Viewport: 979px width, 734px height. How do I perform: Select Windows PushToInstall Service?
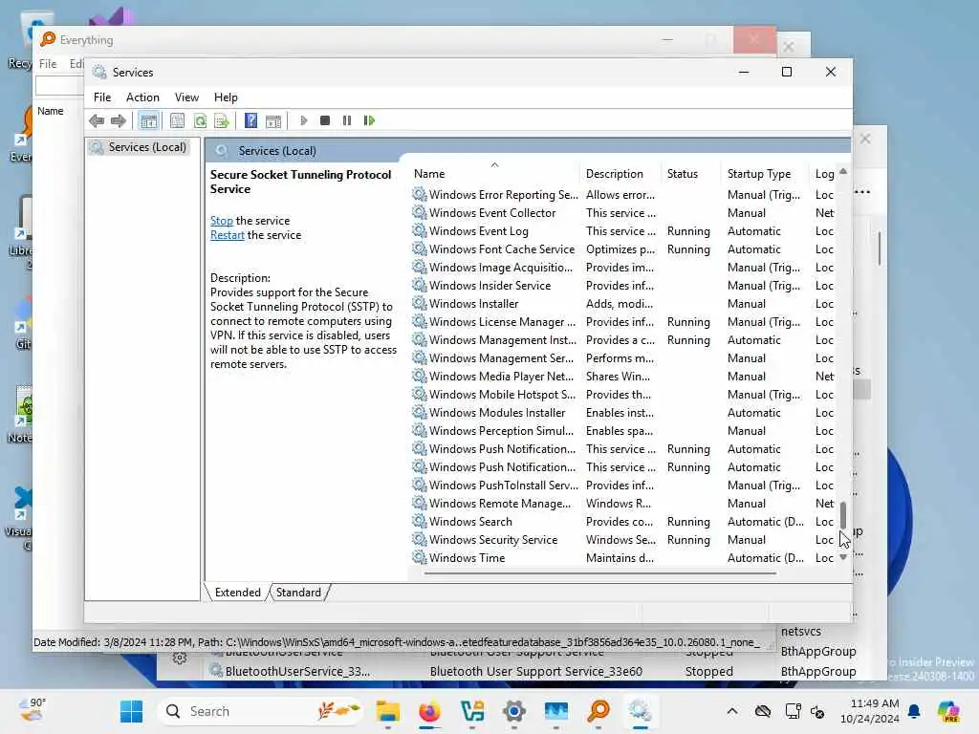(622, 485)
